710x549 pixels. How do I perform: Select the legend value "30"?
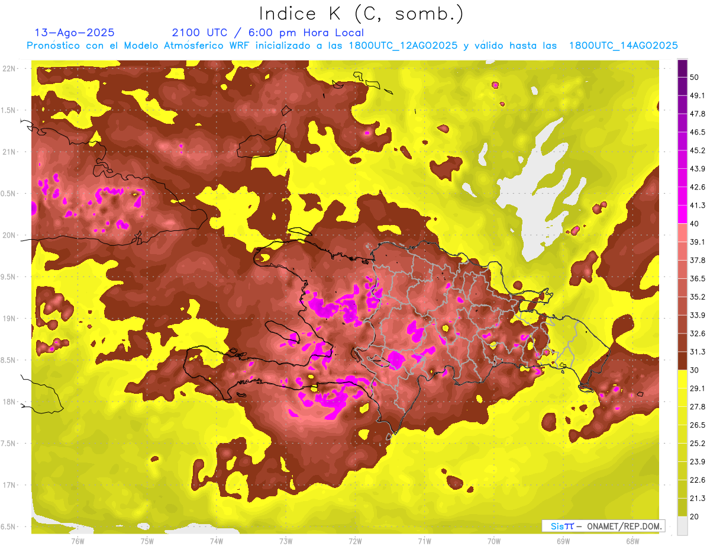(695, 370)
